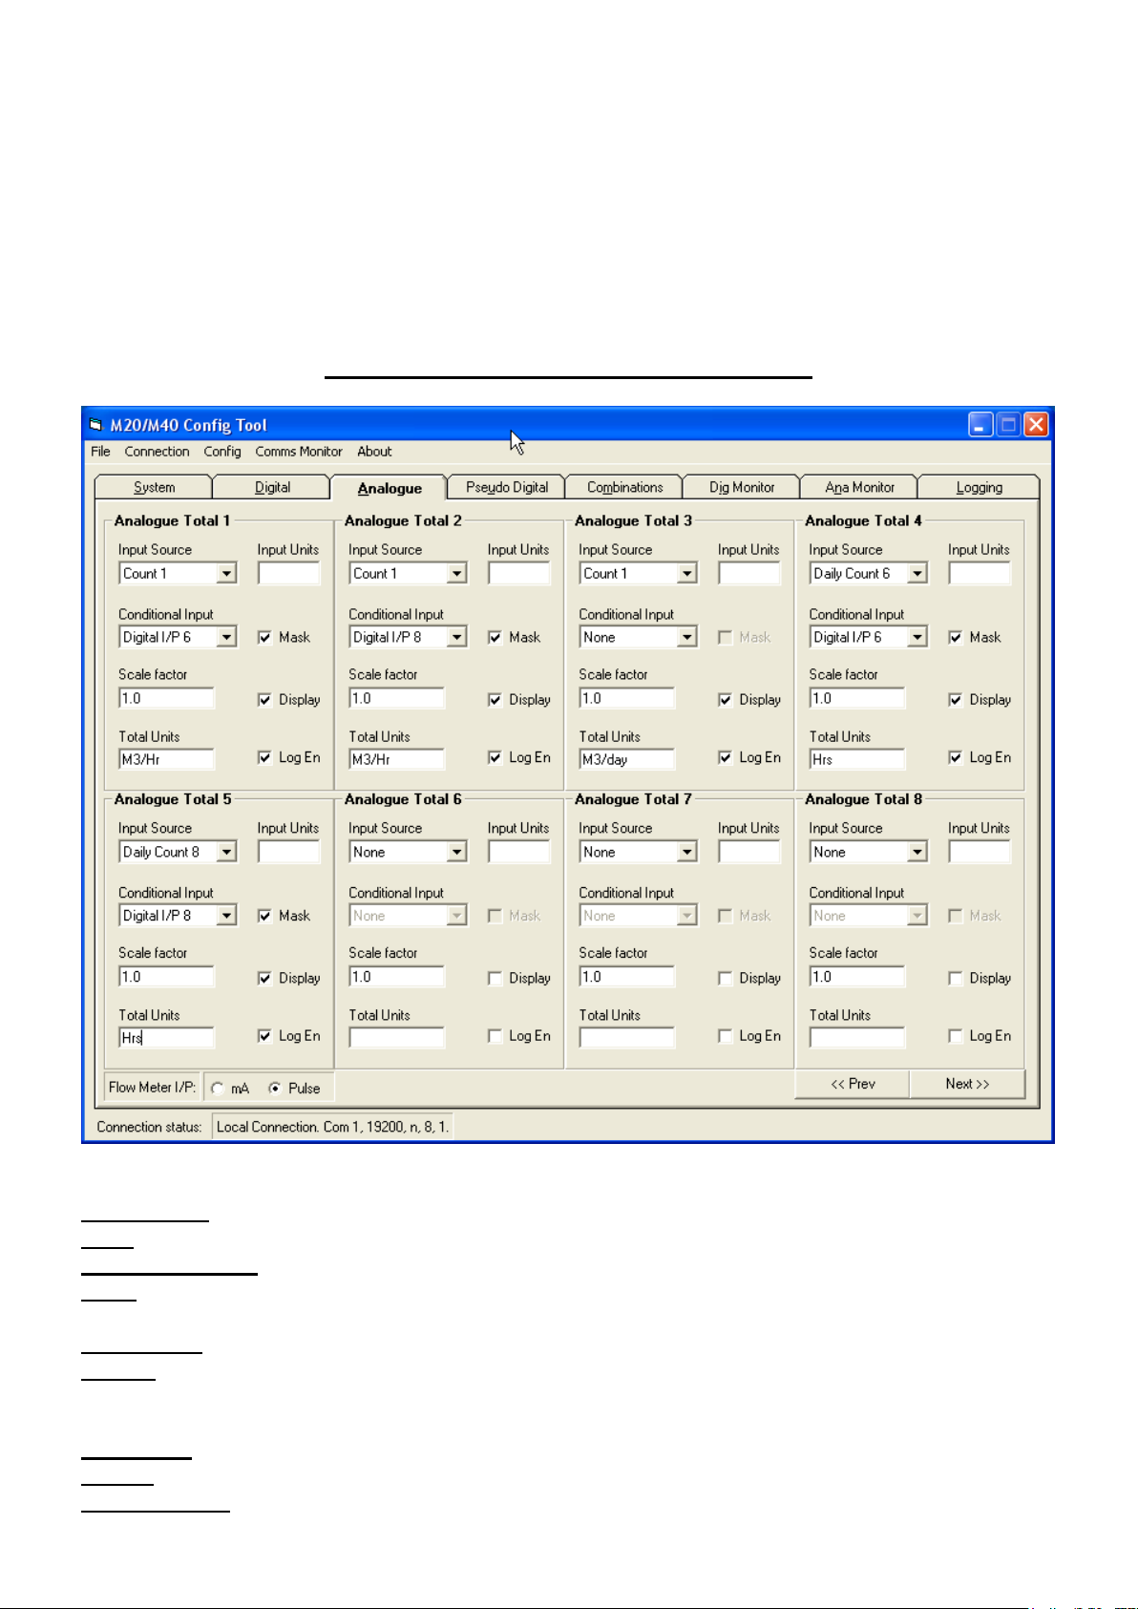Open the Connection menu
This screenshot has height=1609, width=1138.
tap(157, 452)
